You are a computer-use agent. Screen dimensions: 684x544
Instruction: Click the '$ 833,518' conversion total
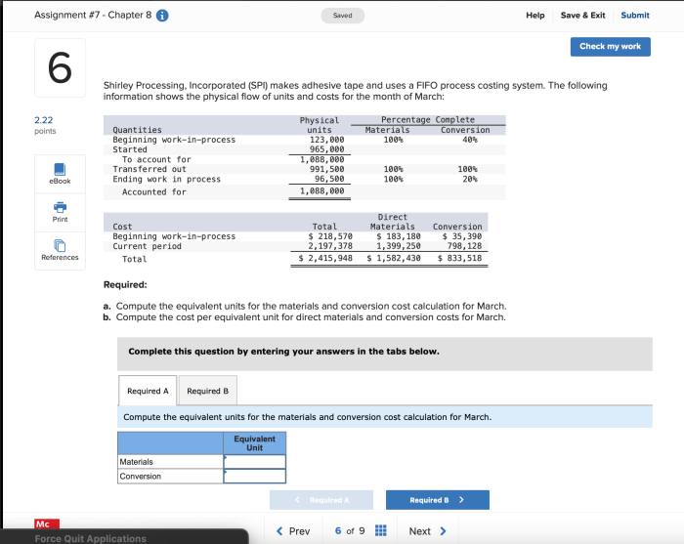[x=460, y=258]
